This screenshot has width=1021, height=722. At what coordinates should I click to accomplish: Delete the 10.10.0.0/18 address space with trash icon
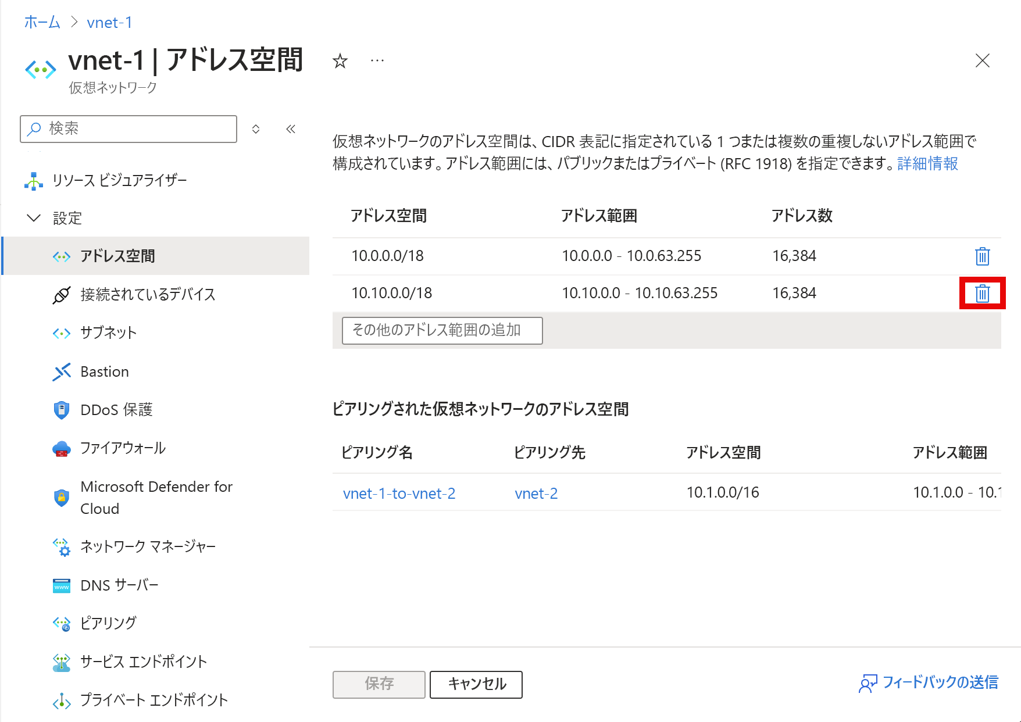coord(982,294)
